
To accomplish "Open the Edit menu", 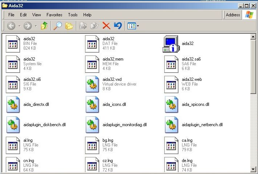I will pos(23,15).
